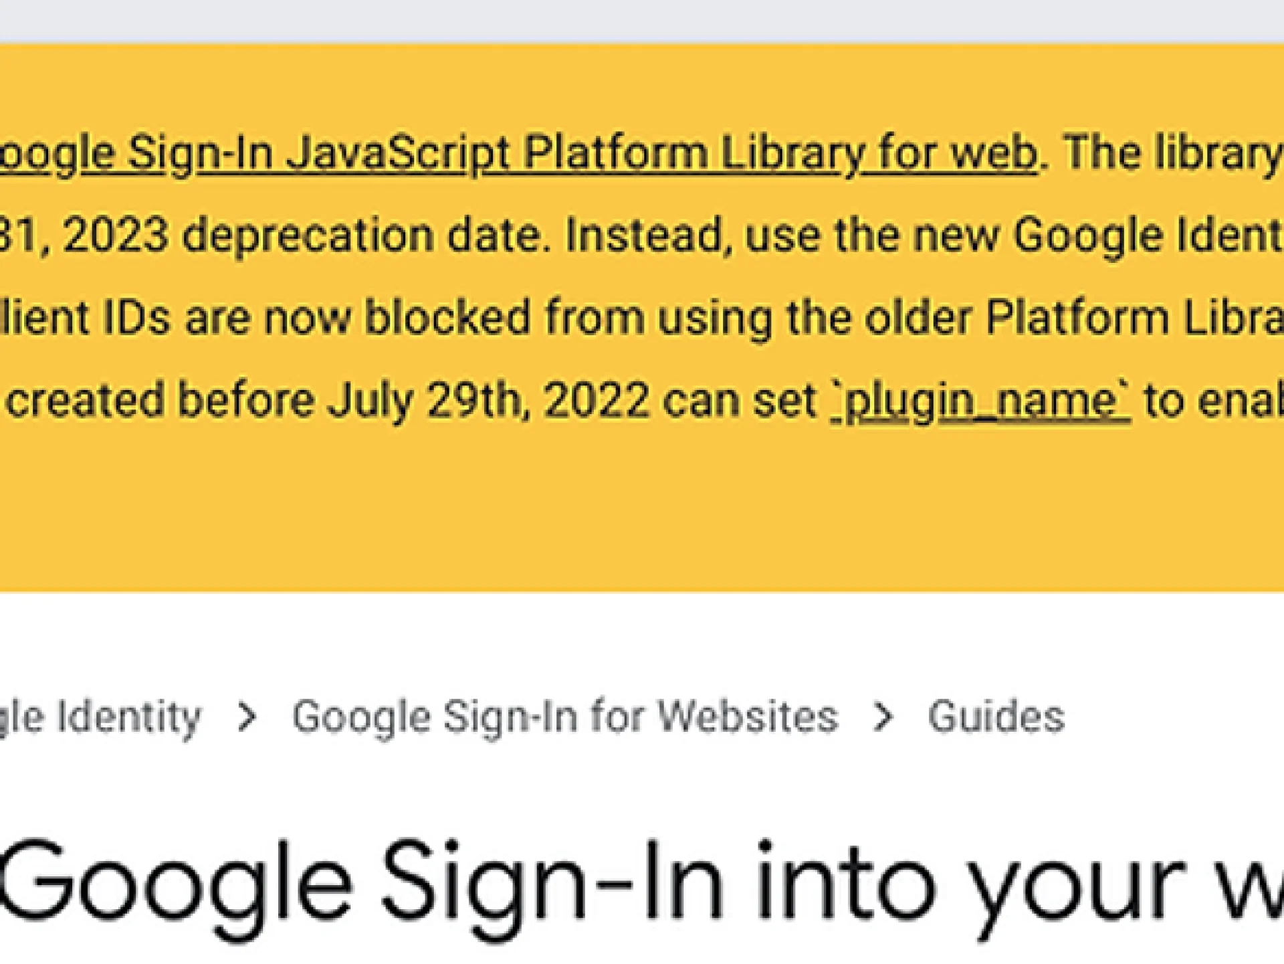The height and width of the screenshot is (964, 1284).
Task: Click the Google Sign-In page heading
Action: pyautogui.click(x=602, y=883)
